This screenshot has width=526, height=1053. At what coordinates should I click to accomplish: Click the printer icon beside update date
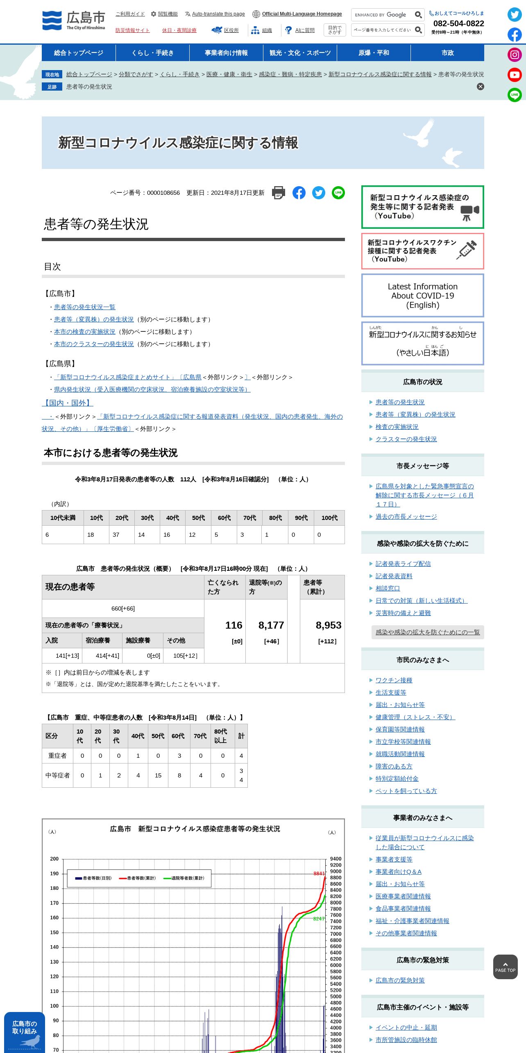point(279,193)
